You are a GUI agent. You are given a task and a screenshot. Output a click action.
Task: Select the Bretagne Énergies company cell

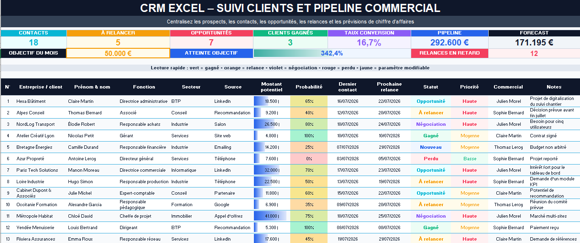tap(41, 147)
